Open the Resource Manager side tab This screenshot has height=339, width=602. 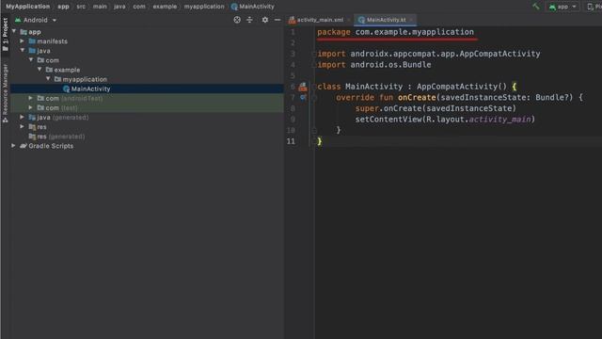pos(5,93)
